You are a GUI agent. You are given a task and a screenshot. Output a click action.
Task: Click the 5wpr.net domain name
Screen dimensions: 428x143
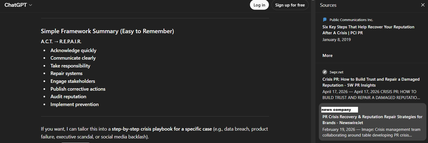(336, 72)
